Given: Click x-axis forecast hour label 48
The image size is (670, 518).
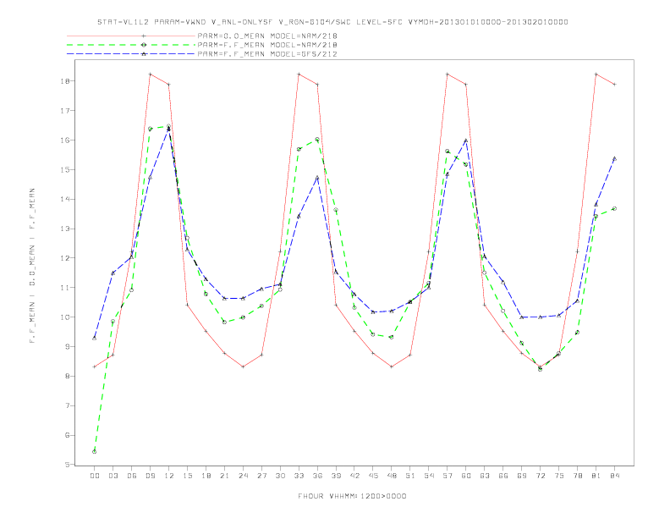Looking at the screenshot, I should (392, 476).
